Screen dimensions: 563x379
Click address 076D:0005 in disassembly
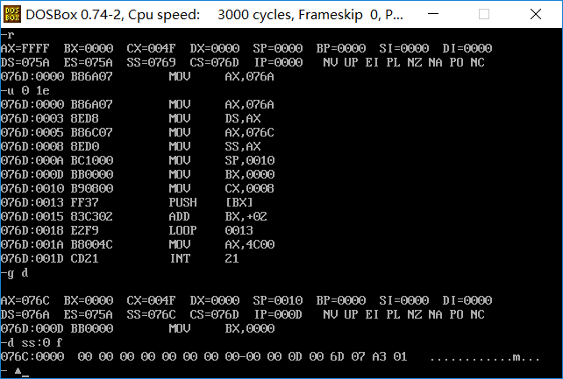32,132
